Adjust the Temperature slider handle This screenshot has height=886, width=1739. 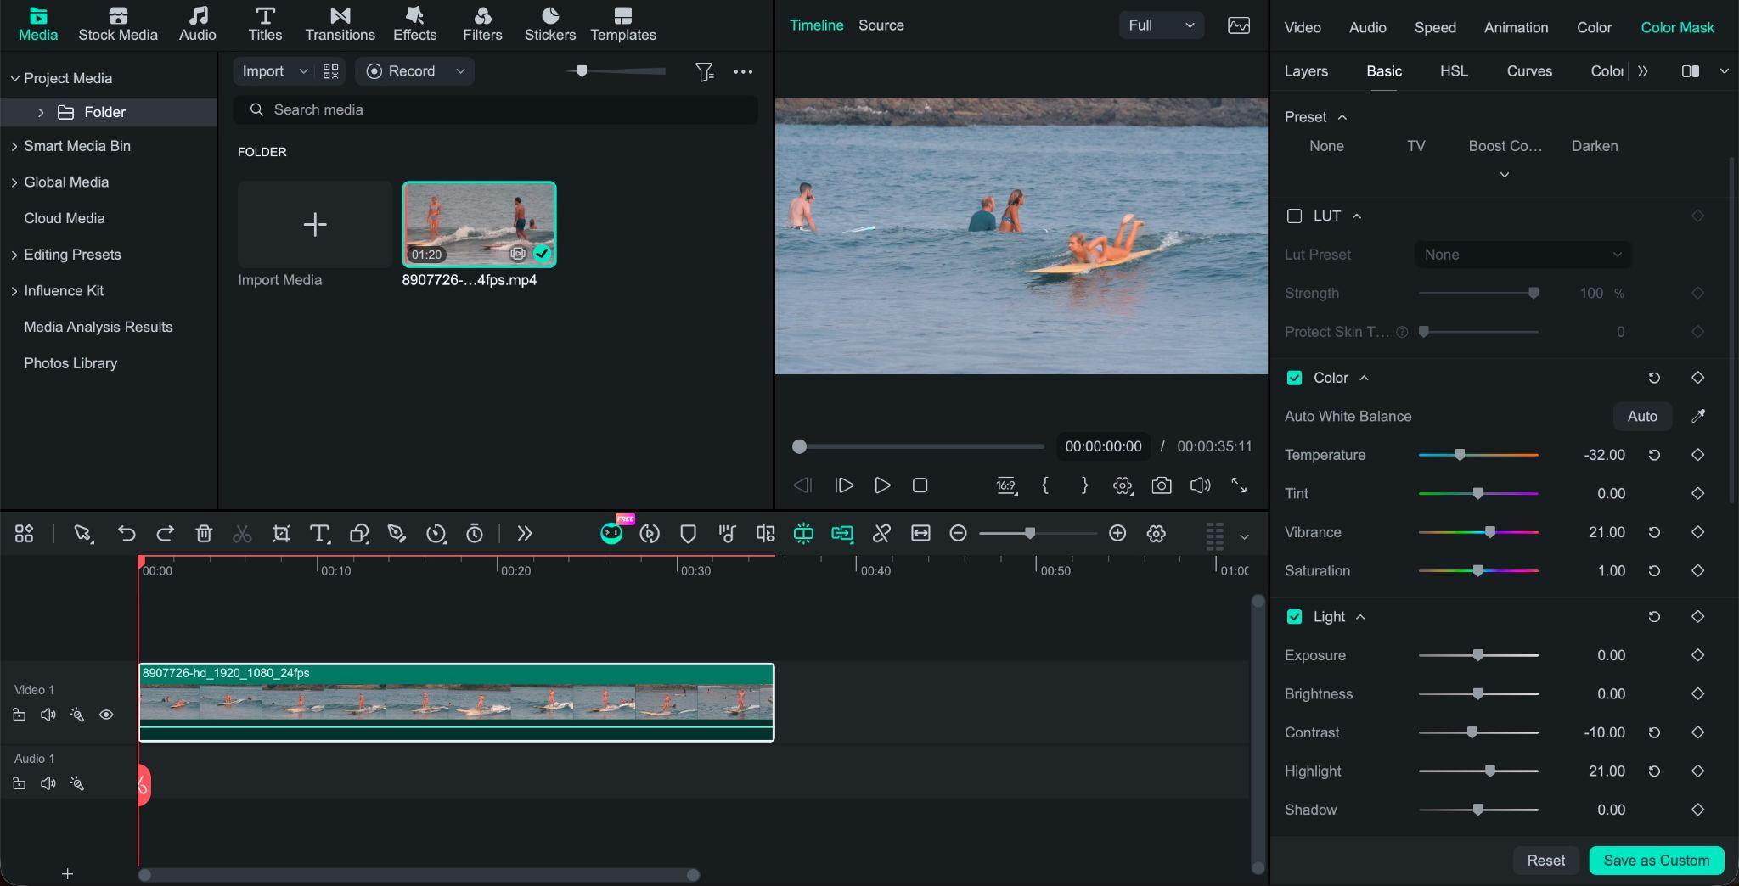point(1460,455)
